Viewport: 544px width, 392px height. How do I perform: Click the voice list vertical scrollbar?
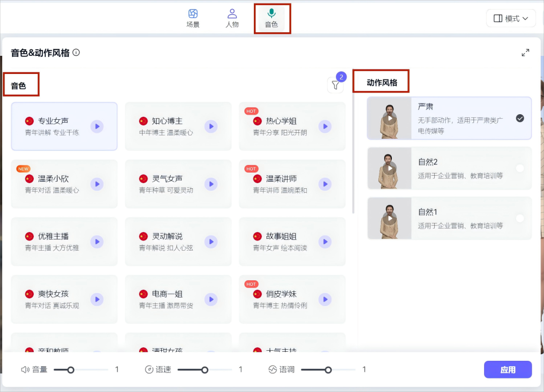(353, 152)
